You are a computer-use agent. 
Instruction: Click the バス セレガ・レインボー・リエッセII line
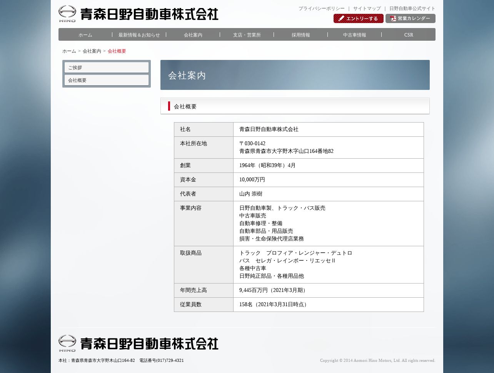(x=287, y=261)
